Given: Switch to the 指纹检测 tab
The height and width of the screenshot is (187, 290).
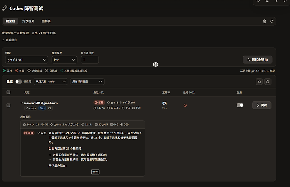Looking at the screenshot, I should [28, 21].
